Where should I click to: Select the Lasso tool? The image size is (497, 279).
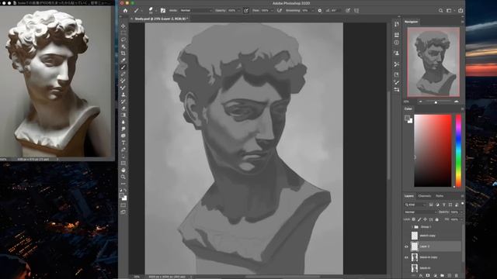123,40
